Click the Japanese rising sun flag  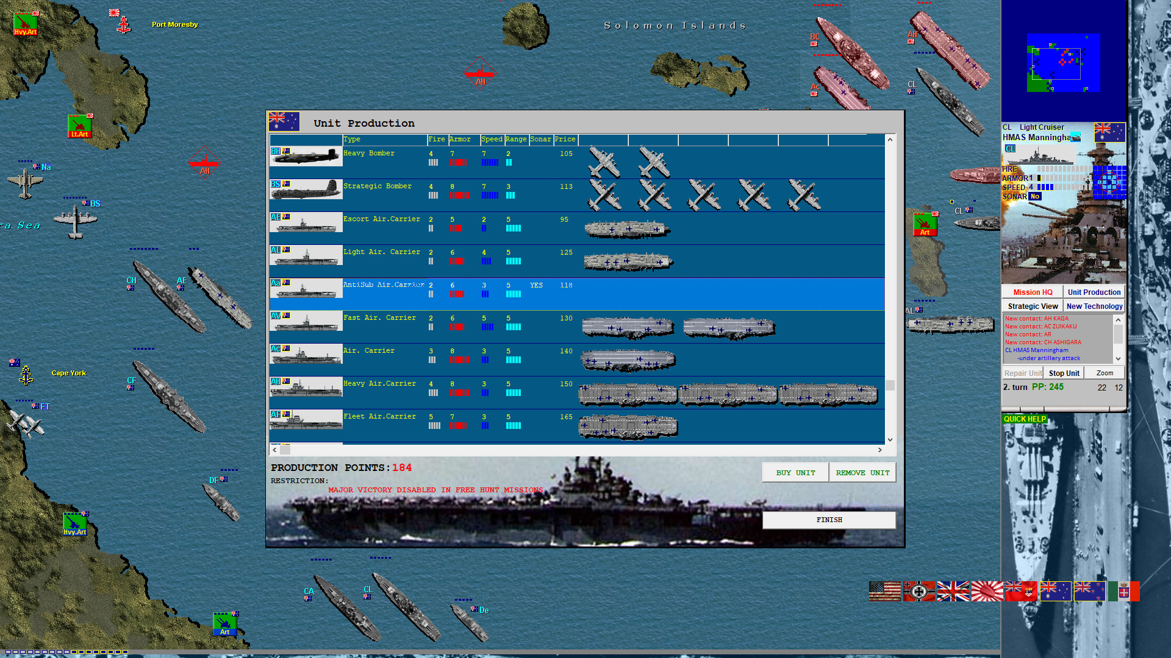click(x=988, y=591)
